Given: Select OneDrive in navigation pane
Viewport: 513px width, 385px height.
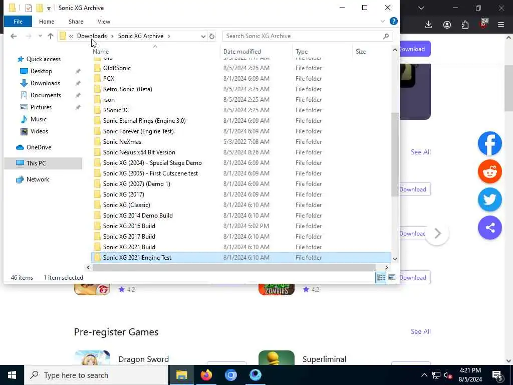Looking at the screenshot, I should tap(39, 147).
